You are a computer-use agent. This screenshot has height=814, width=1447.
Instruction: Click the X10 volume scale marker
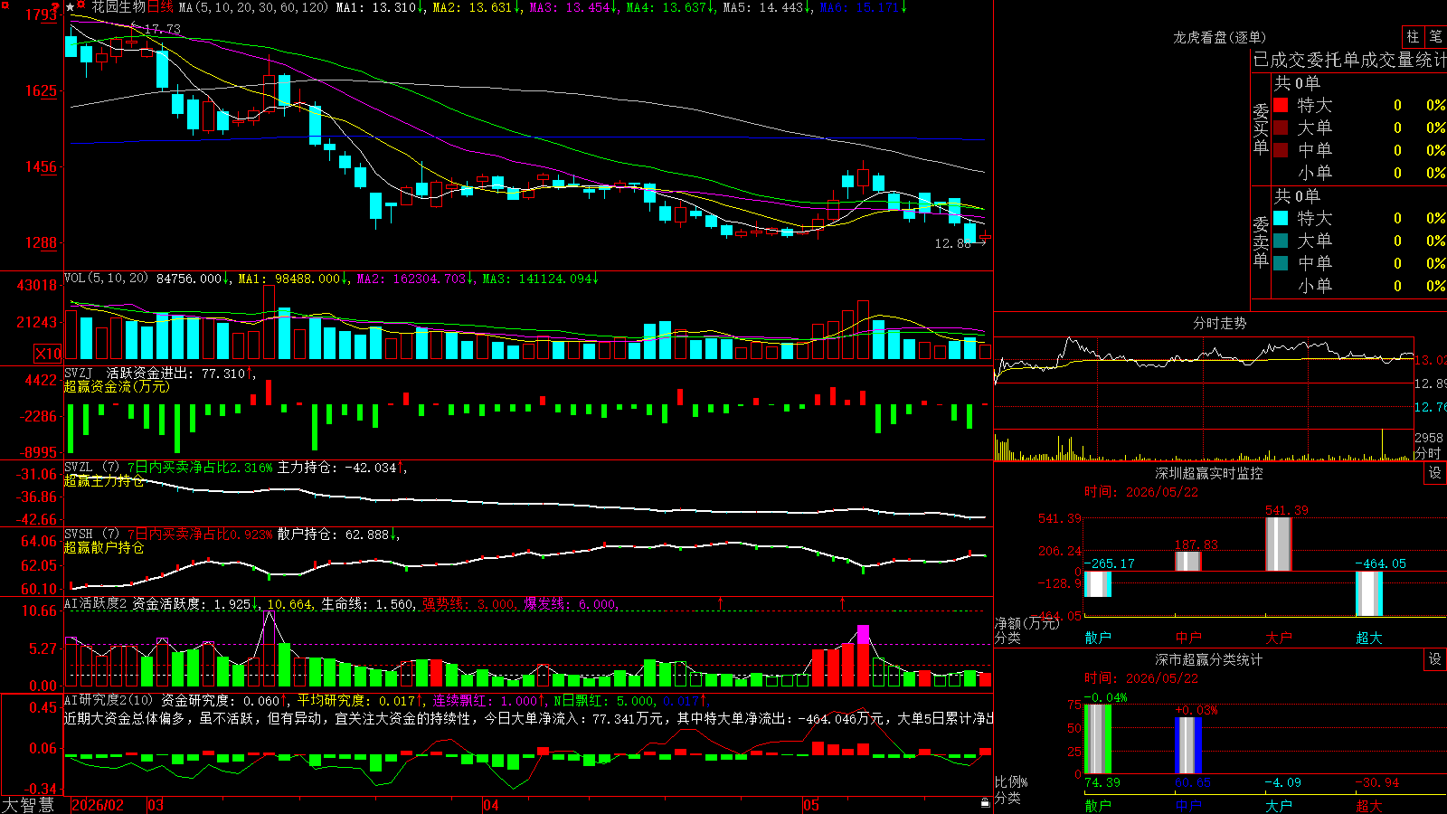coord(48,354)
